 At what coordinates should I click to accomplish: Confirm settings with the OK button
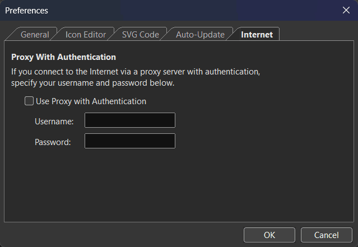(x=269, y=235)
